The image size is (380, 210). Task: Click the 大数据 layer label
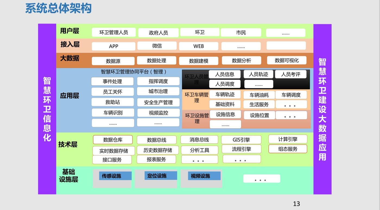(x=70, y=58)
